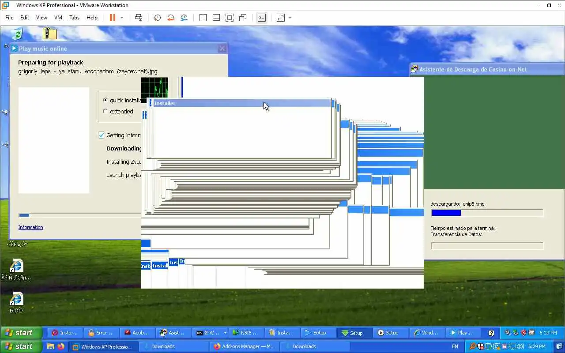Viewport: 565px width, 353px height.
Task: Open the power options dropdown beside pause
Action: [122, 18]
